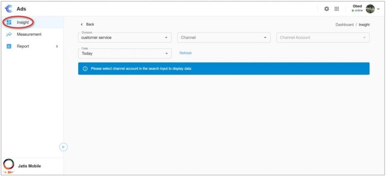Select Measurement in the sidebar menu
Image resolution: width=386 pixels, height=176 pixels.
29,34
